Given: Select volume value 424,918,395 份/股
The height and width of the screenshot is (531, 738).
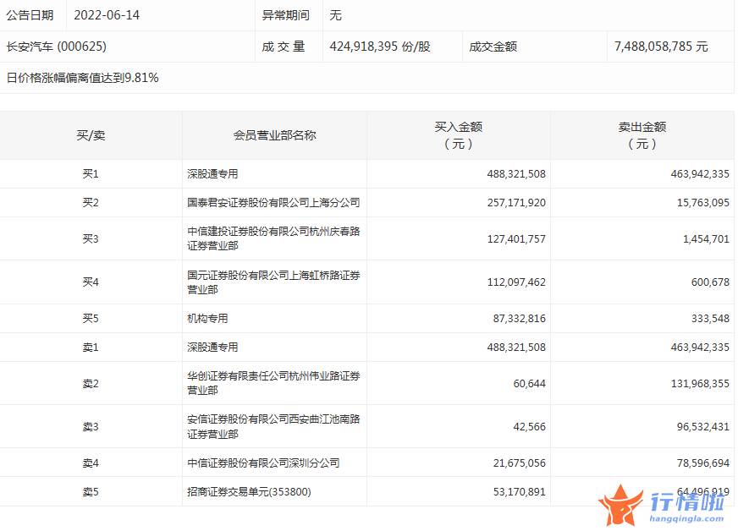Looking at the screenshot, I should coord(380,47).
